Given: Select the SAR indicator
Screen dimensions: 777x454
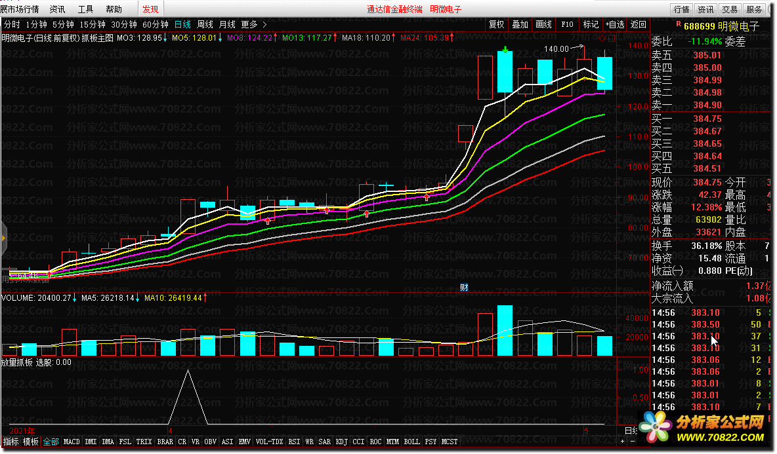Looking at the screenshot, I should tap(324, 442).
